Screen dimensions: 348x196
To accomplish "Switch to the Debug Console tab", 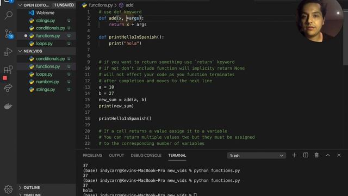I will [146, 155].
